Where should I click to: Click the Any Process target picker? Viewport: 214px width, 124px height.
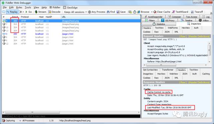(x=97, y=12)
